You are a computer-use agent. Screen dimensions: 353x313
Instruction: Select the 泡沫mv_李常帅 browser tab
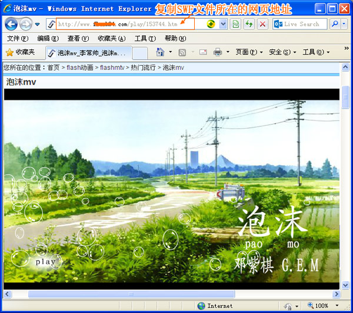[x=89, y=53]
